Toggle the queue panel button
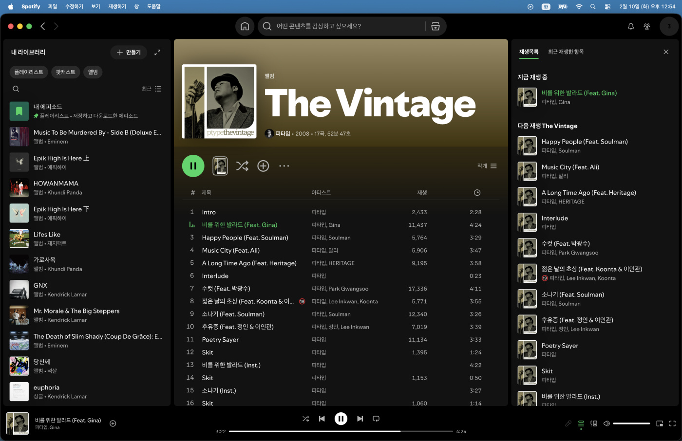The width and height of the screenshot is (682, 441). click(x=581, y=423)
